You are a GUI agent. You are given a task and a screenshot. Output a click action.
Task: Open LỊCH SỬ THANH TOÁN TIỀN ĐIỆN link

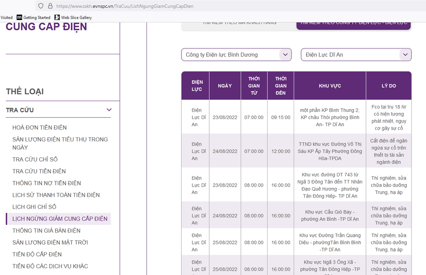pos(56,195)
